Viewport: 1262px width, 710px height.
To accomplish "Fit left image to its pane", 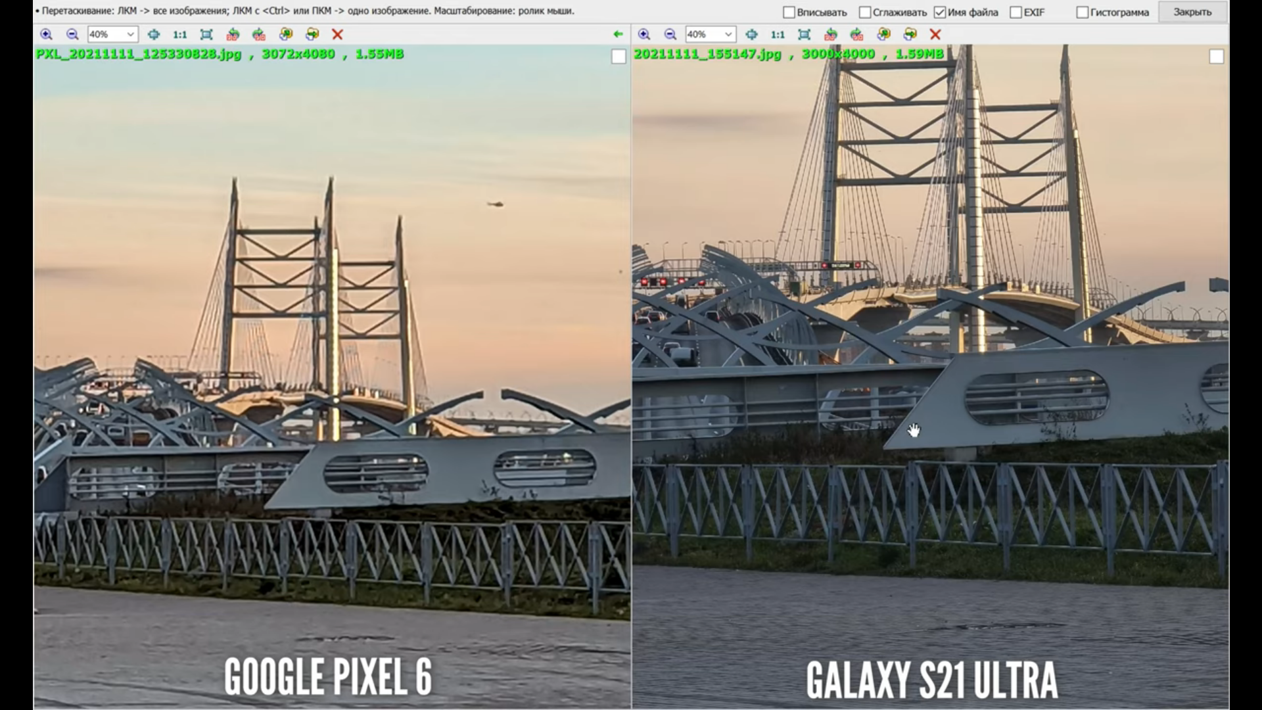I will [206, 34].
